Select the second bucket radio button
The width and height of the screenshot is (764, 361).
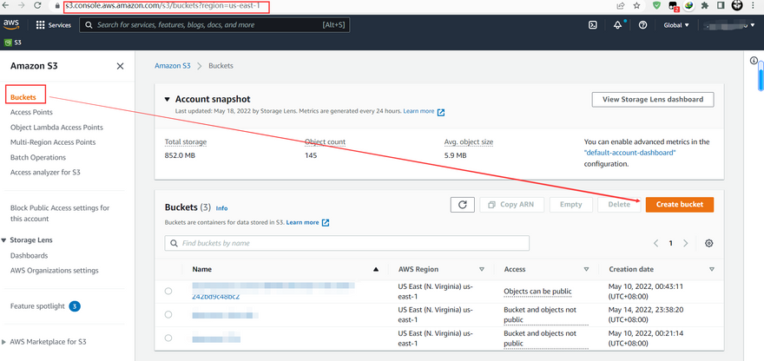coord(168,314)
